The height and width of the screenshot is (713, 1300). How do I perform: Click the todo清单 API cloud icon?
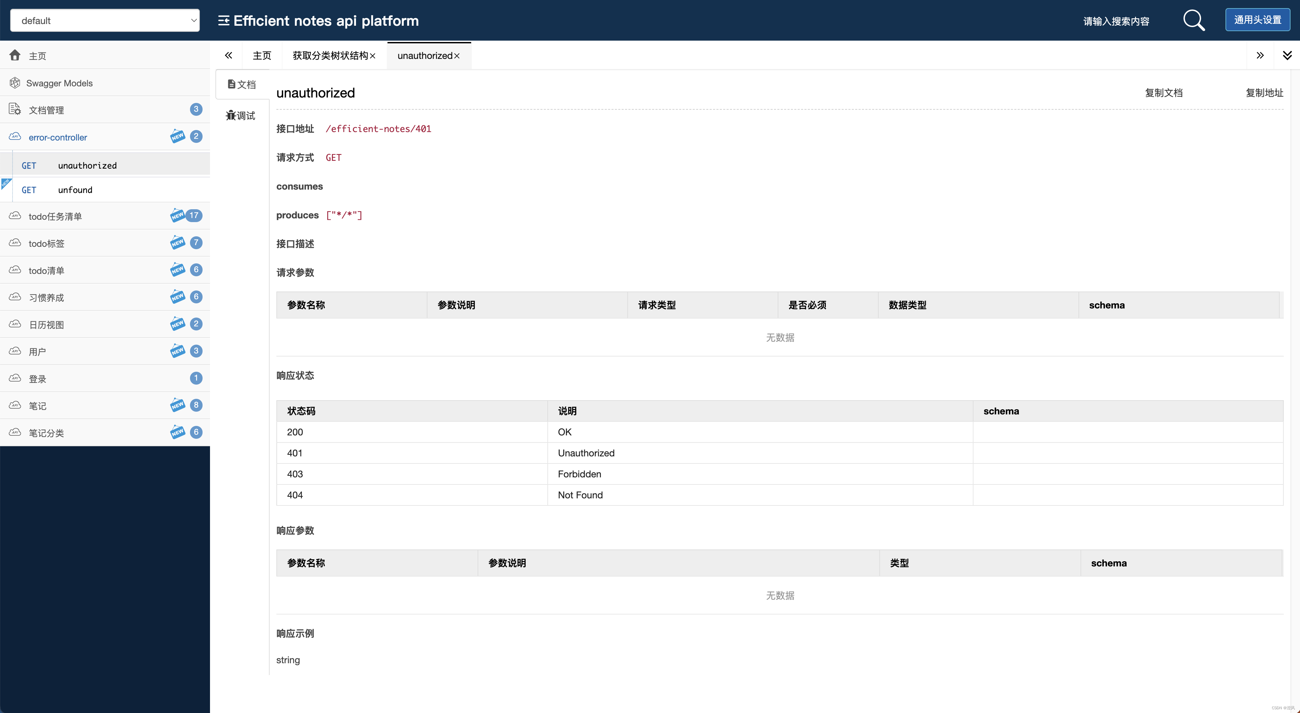15,270
